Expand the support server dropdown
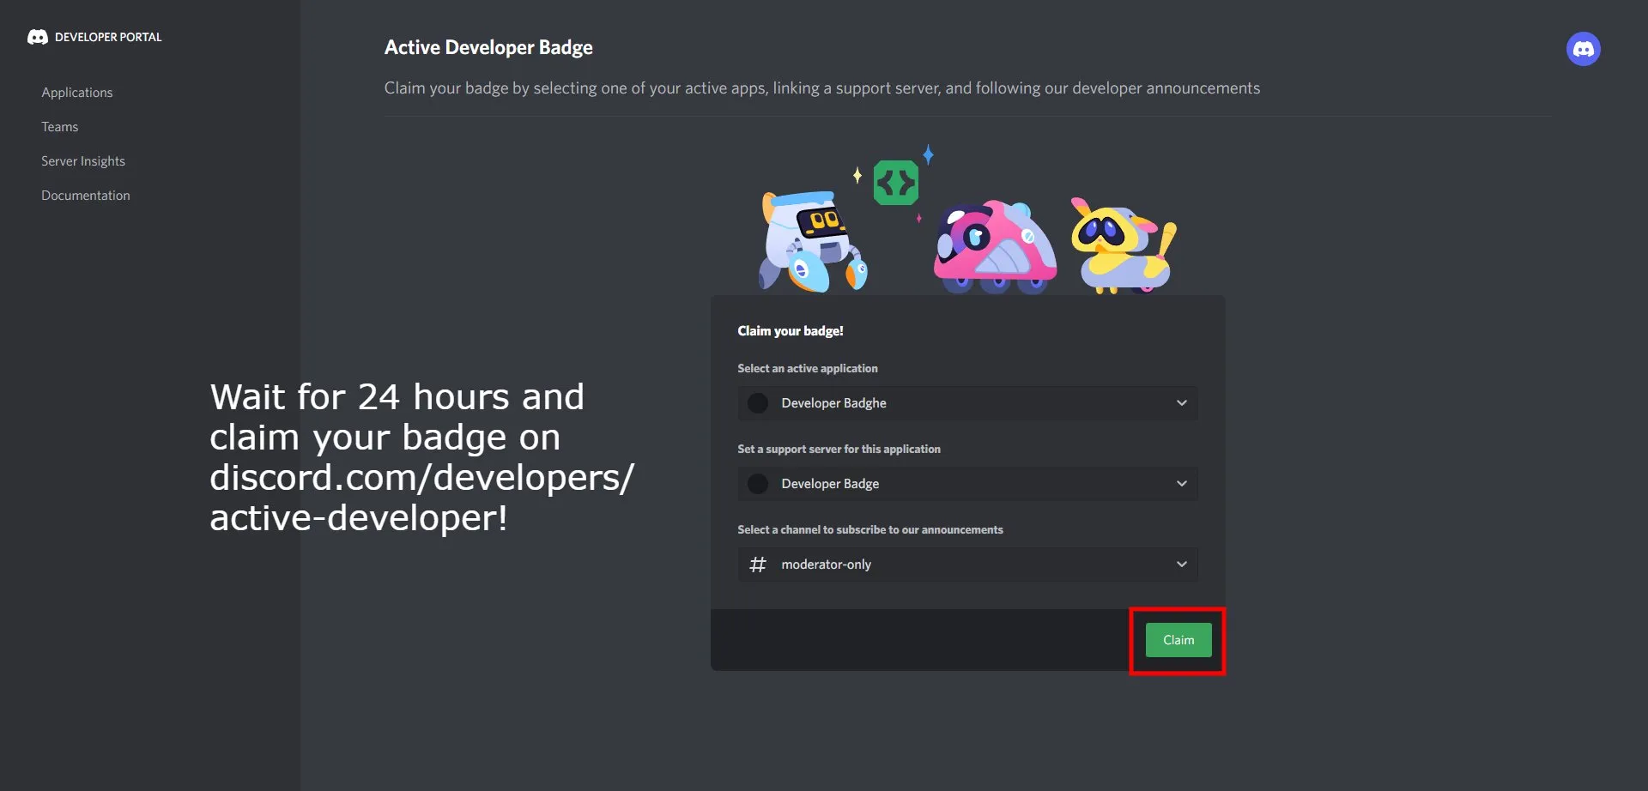 point(967,484)
